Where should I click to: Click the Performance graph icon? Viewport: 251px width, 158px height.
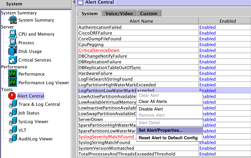[13, 74]
